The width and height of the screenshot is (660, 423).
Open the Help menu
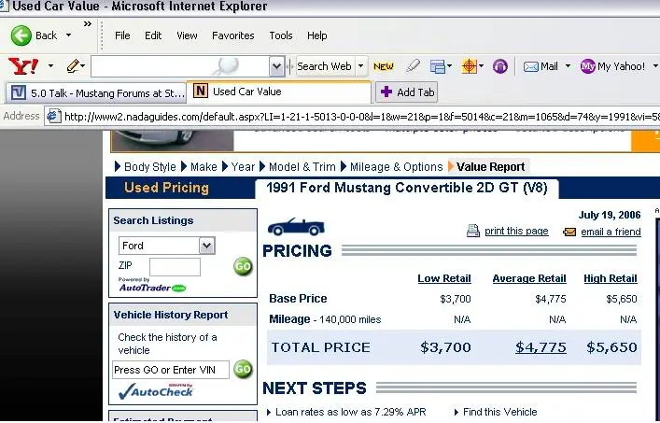click(317, 35)
